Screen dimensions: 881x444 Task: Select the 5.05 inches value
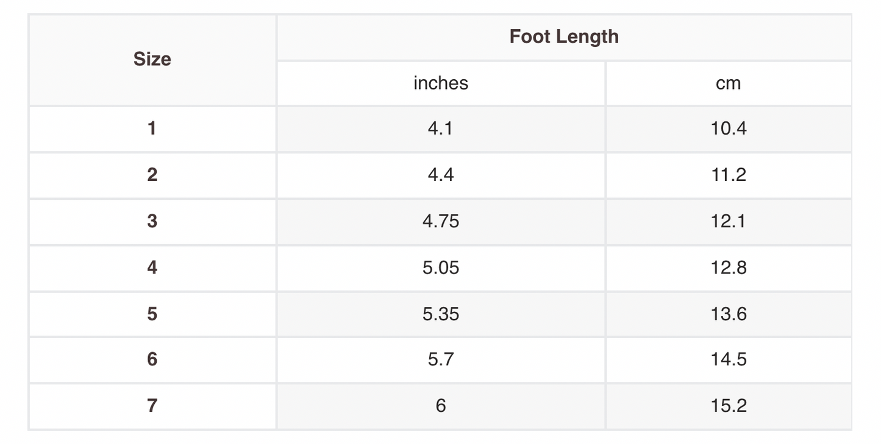click(x=441, y=267)
